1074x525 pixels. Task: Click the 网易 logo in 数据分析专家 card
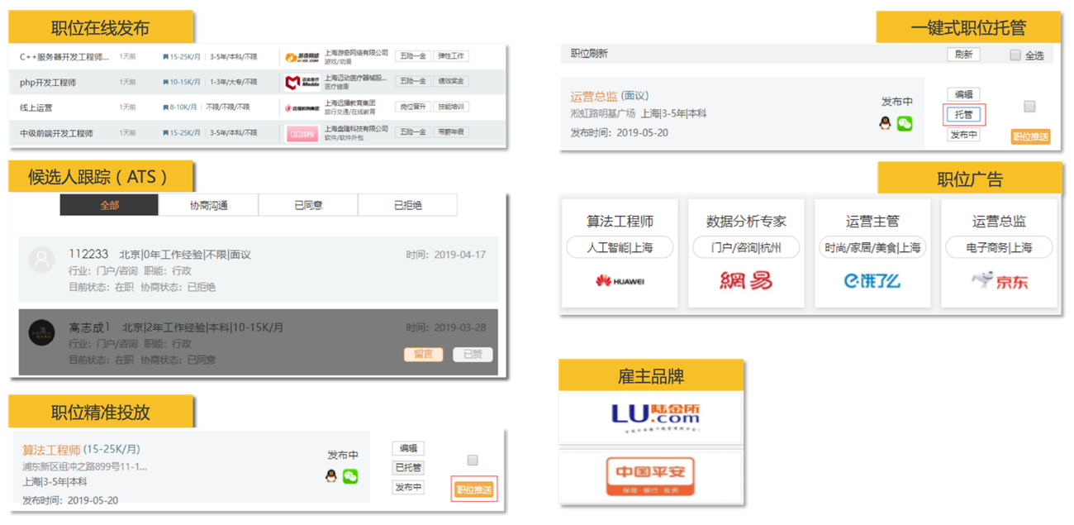pos(745,281)
